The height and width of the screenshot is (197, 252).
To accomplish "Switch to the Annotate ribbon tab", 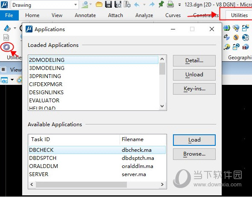I will (85, 15).
